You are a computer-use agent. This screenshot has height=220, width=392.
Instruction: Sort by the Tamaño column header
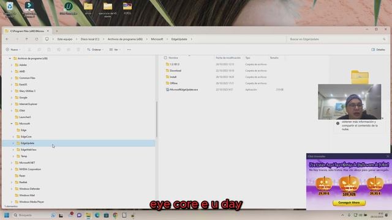[274, 57]
